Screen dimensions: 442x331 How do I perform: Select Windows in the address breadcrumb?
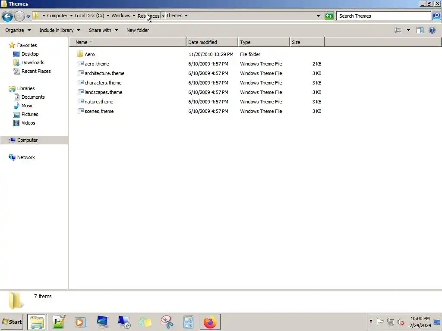coord(121,16)
